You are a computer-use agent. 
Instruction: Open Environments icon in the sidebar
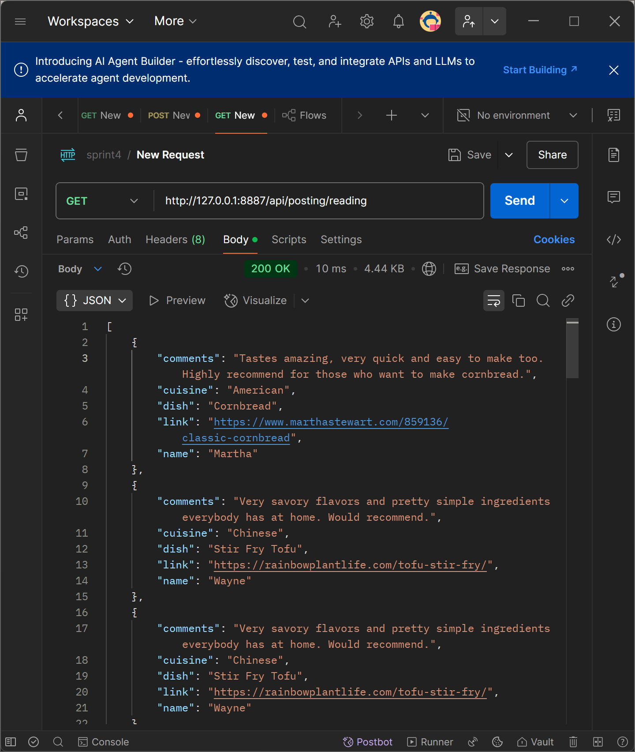pyautogui.click(x=21, y=193)
